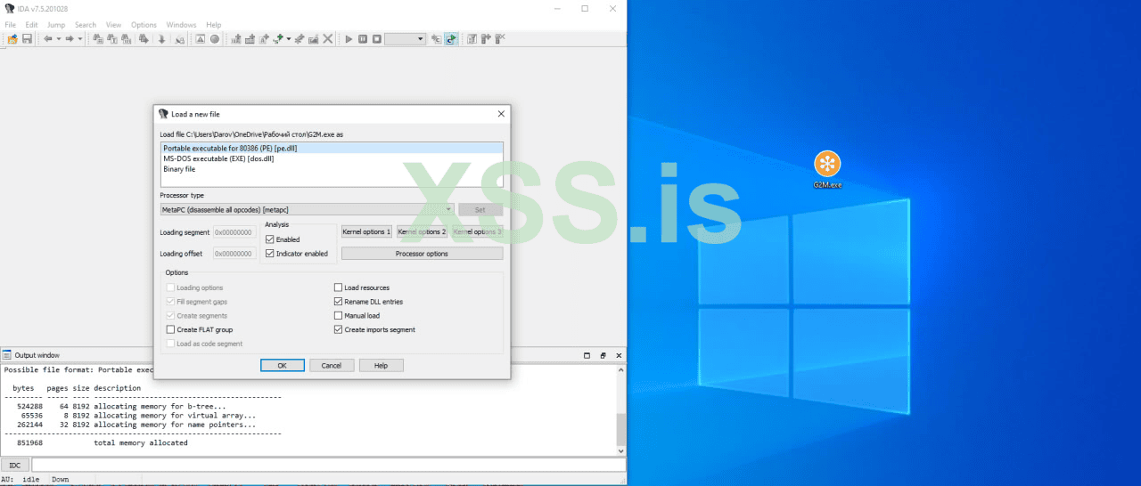Click the dialog Help button
This screenshot has width=1141, height=486.
click(x=381, y=365)
